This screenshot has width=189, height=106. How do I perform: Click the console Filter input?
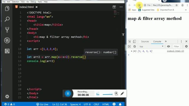click(176, 47)
